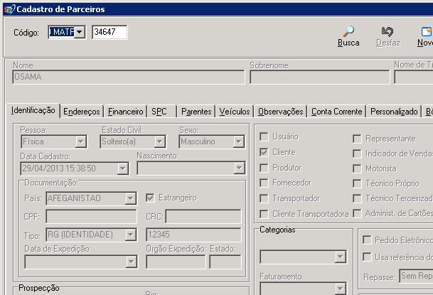Enable the Transportador checkbox
This screenshot has width=433, height=295.
click(x=264, y=198)
